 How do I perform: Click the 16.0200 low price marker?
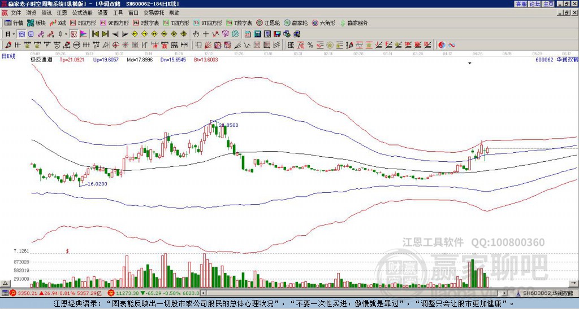[97, 184]
